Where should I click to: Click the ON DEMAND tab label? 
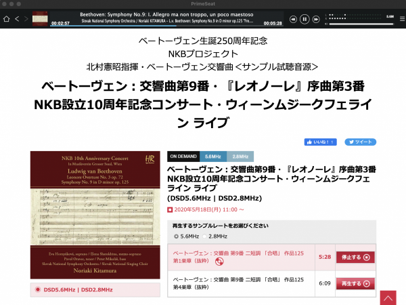183,156
